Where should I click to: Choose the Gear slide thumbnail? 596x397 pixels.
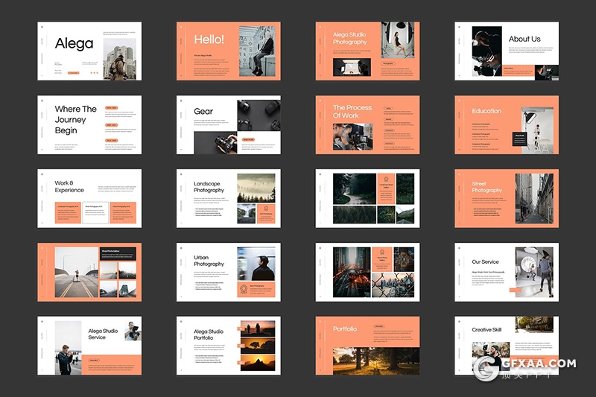click(x=228, y=124)
